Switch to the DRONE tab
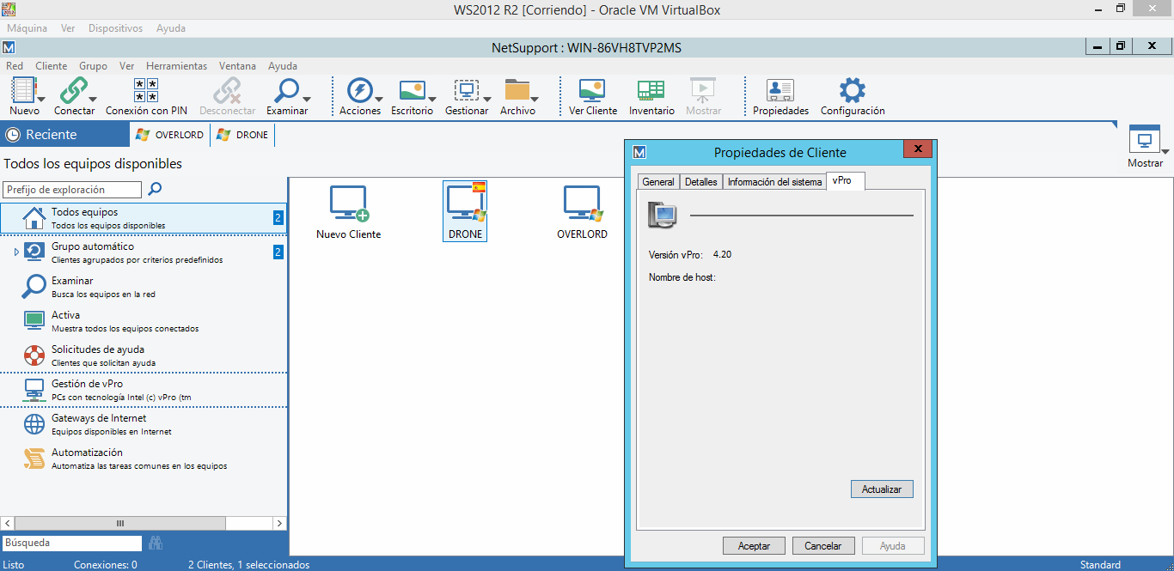 click(242, 135)
